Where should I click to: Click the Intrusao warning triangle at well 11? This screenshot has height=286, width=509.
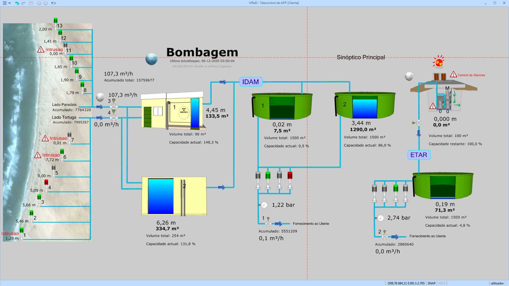41,50
